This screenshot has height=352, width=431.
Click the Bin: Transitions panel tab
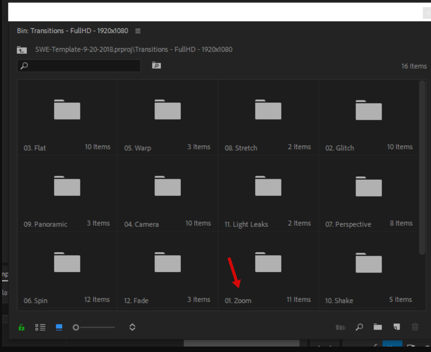coord(72,31)
